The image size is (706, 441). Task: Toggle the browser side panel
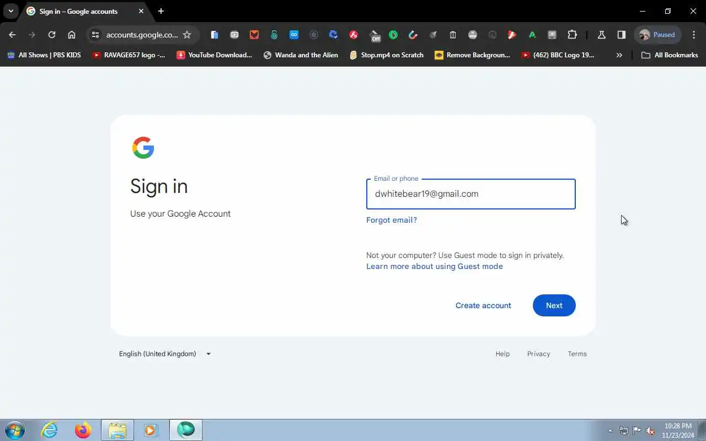622,35
